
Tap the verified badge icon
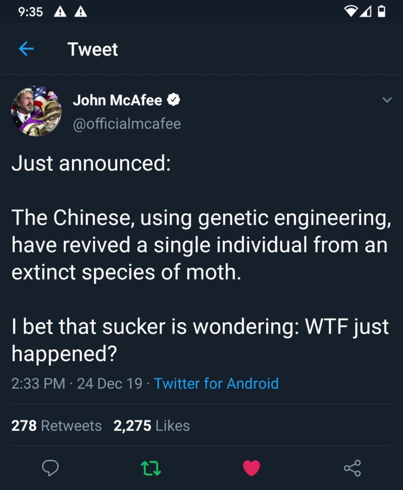coord(173,100)
